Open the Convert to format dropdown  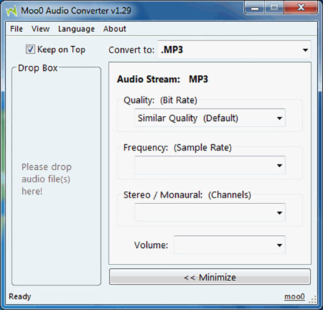234,50
